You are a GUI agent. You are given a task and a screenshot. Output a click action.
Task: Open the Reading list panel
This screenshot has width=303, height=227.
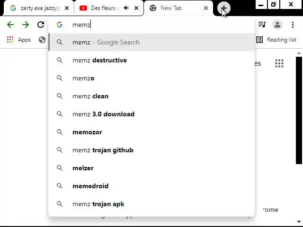pos(276,40)
